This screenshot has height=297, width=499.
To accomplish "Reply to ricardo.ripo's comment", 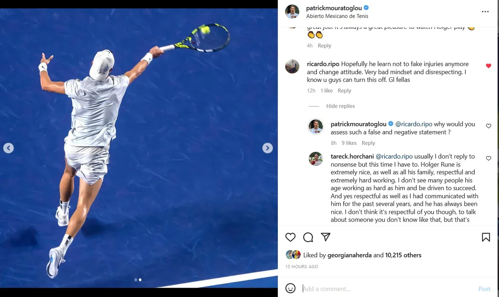I will click(345, 91).
